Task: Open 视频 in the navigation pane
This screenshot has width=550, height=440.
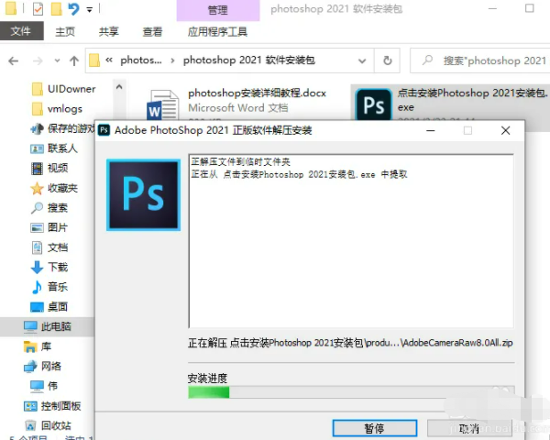Action: (49, 168)
